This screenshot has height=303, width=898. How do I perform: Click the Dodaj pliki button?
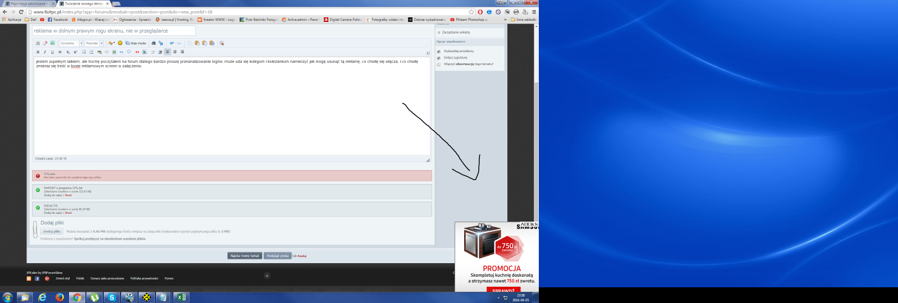[x=52, y=231]
